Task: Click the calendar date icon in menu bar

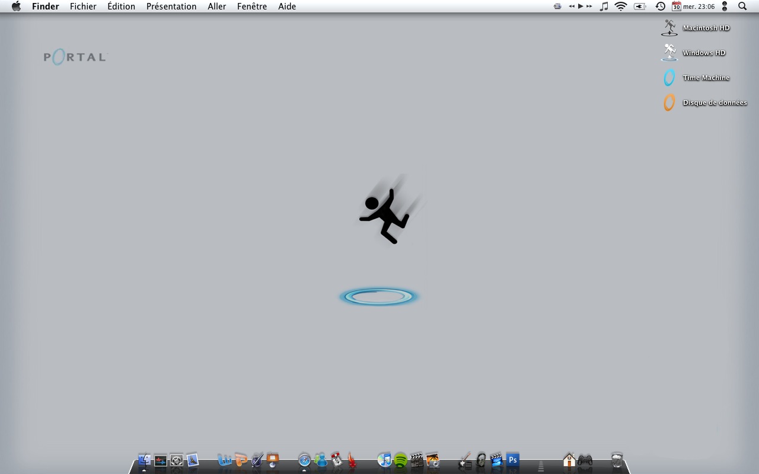Action: [676, 7]
